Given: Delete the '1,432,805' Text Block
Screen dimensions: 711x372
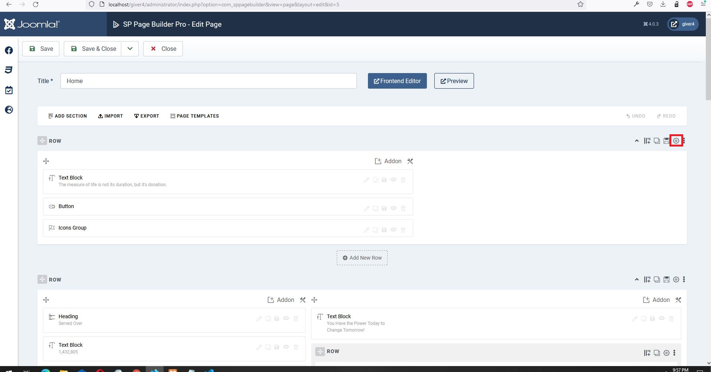Looking at the screenshot, I should coord(296,347).
